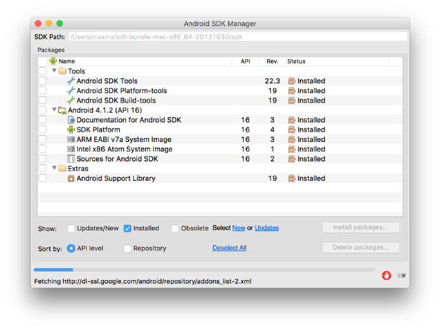
Task: Click the green Build-tools wrench icon
Action: pos(71,100)
